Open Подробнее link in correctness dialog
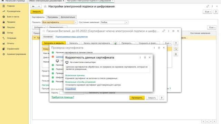 [x=70, y=89]
